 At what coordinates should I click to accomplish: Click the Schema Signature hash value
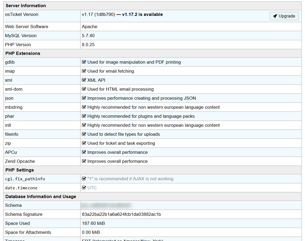pos(121,214)
